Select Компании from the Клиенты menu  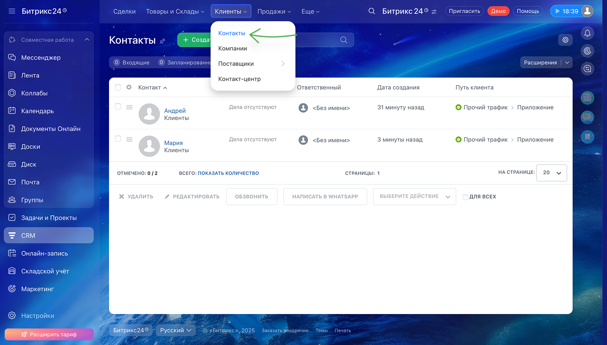232,48
